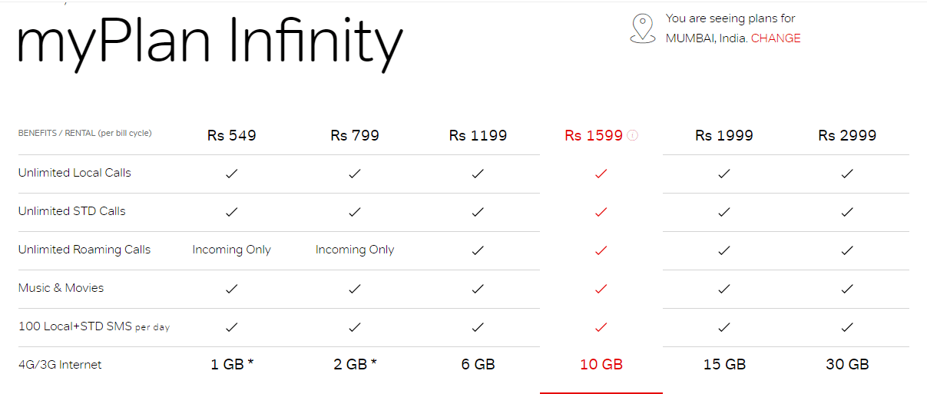
Task: Click red checkmark in Music & Movies row
Action: (601, 289)
